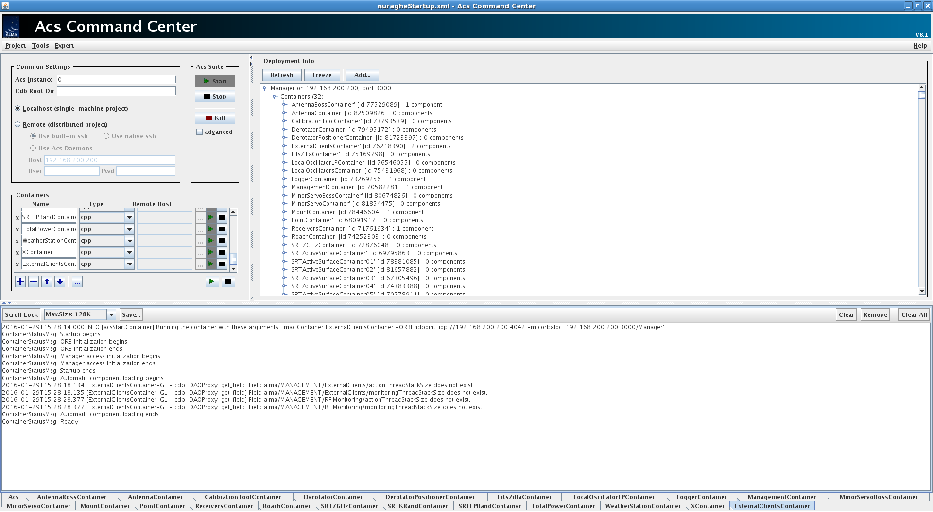Remove SRTLPBandContainer row using its x icon

pyautogui.click(x=17, y=218)
